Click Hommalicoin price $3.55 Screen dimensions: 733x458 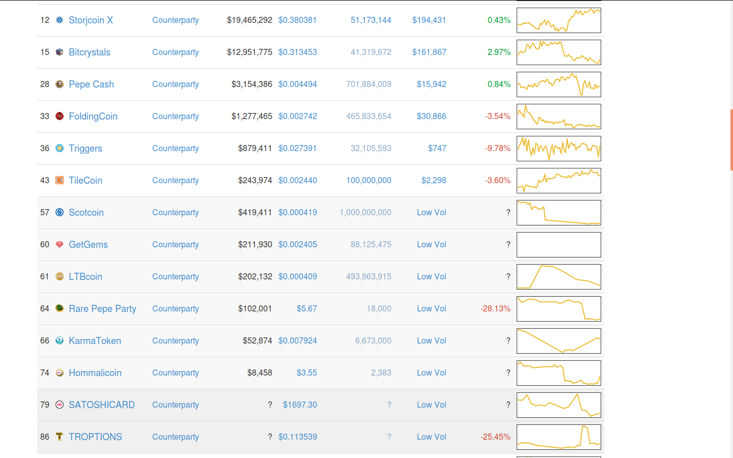(307, 373)
